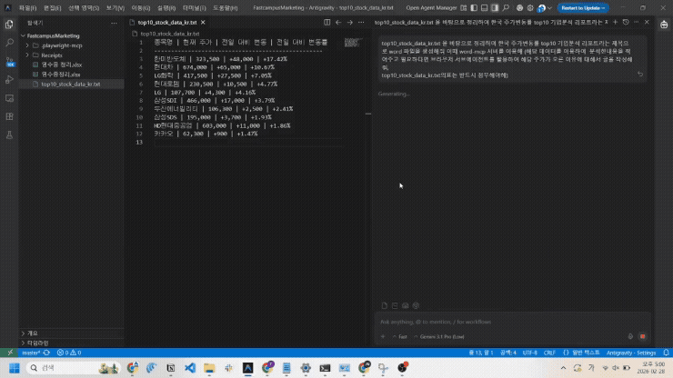Open the Fast mode dropdown

pyautogui.click(x=399, y=337)
